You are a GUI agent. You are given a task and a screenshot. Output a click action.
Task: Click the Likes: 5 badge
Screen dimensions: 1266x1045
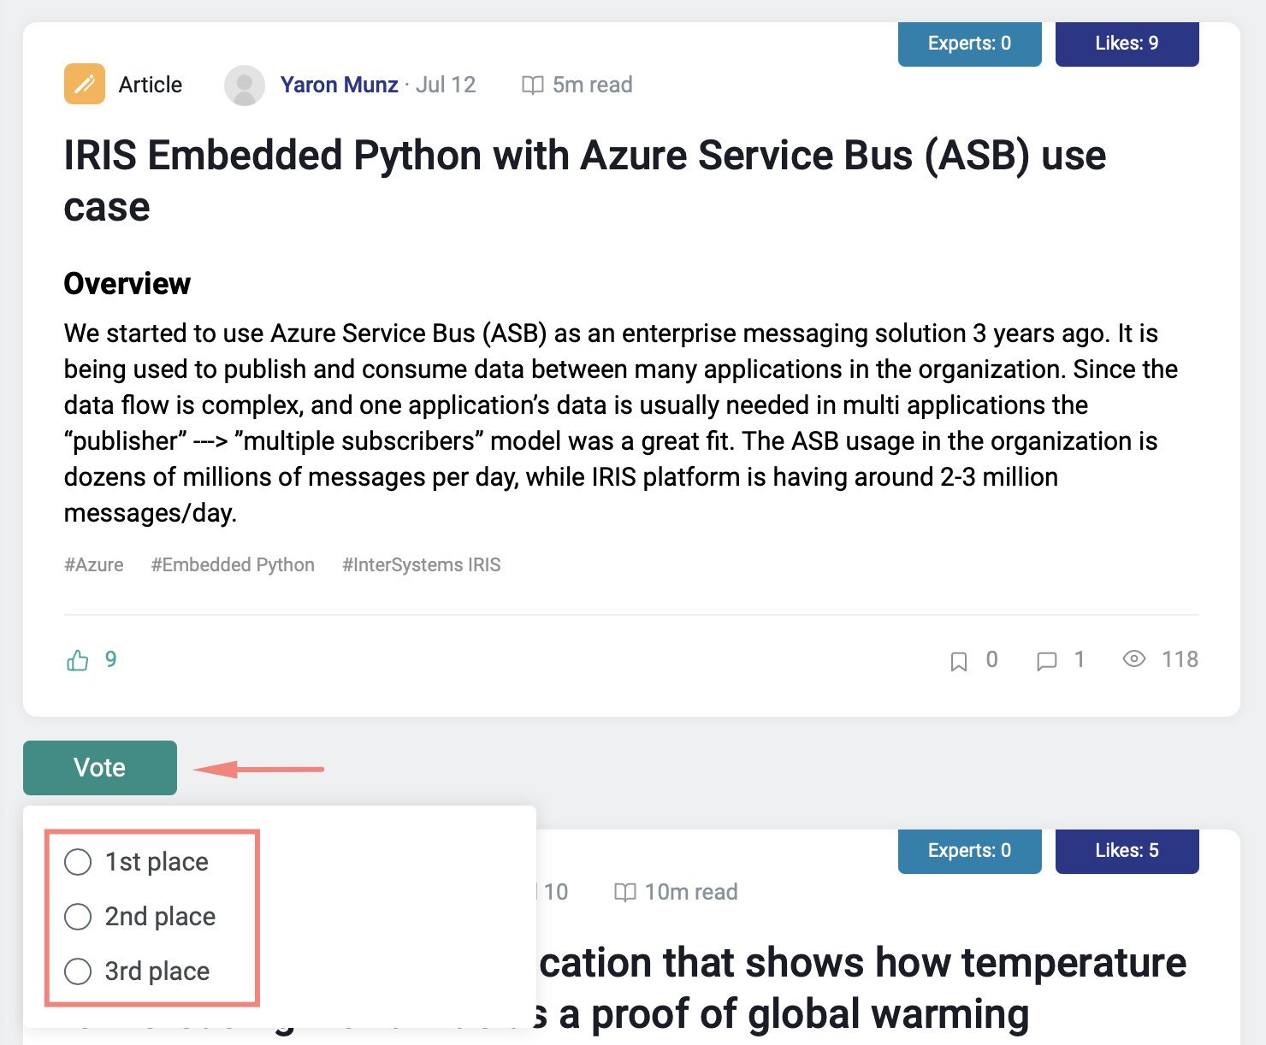tap(1127, 851)
